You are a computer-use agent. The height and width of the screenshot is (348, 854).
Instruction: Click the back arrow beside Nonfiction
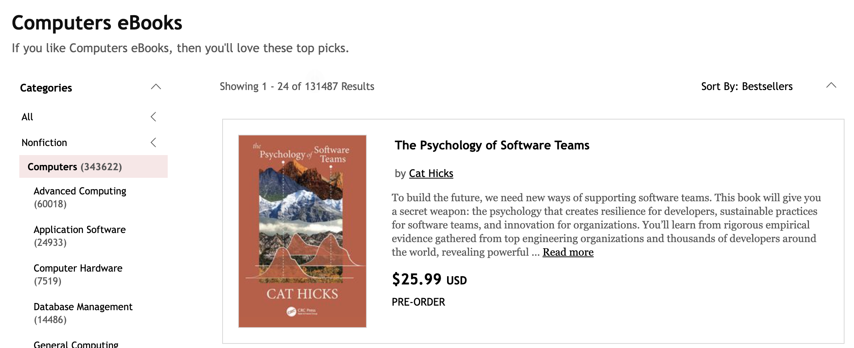click(x=153, y=142)
